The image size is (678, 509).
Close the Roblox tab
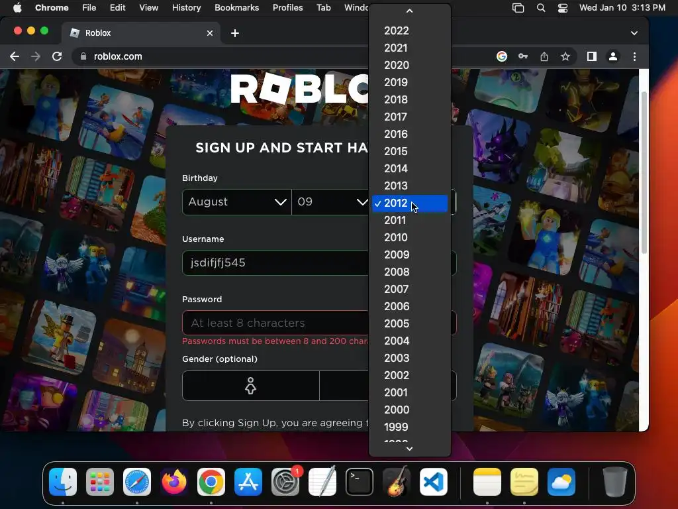tap(210, 33)
